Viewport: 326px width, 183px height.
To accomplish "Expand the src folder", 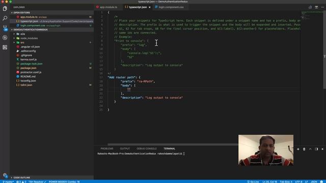I will [52, 42].
